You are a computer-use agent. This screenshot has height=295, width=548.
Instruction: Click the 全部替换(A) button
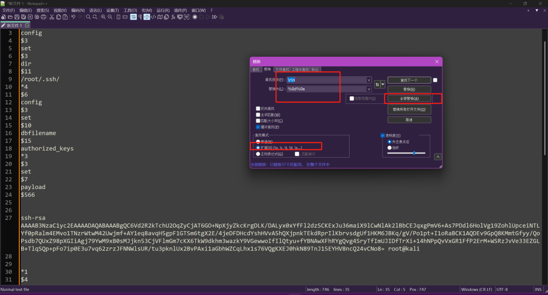point(409,98)
